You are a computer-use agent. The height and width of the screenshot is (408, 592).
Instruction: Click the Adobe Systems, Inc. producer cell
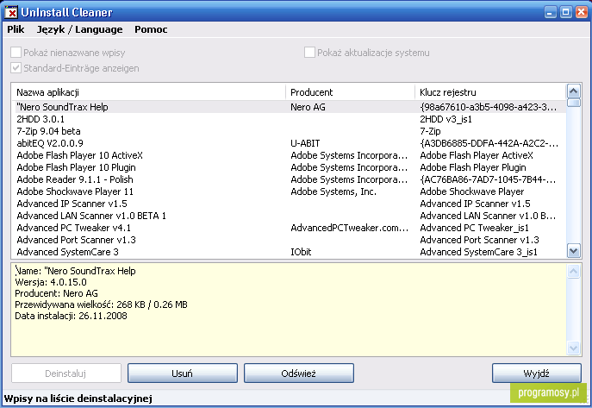(333, 191)
